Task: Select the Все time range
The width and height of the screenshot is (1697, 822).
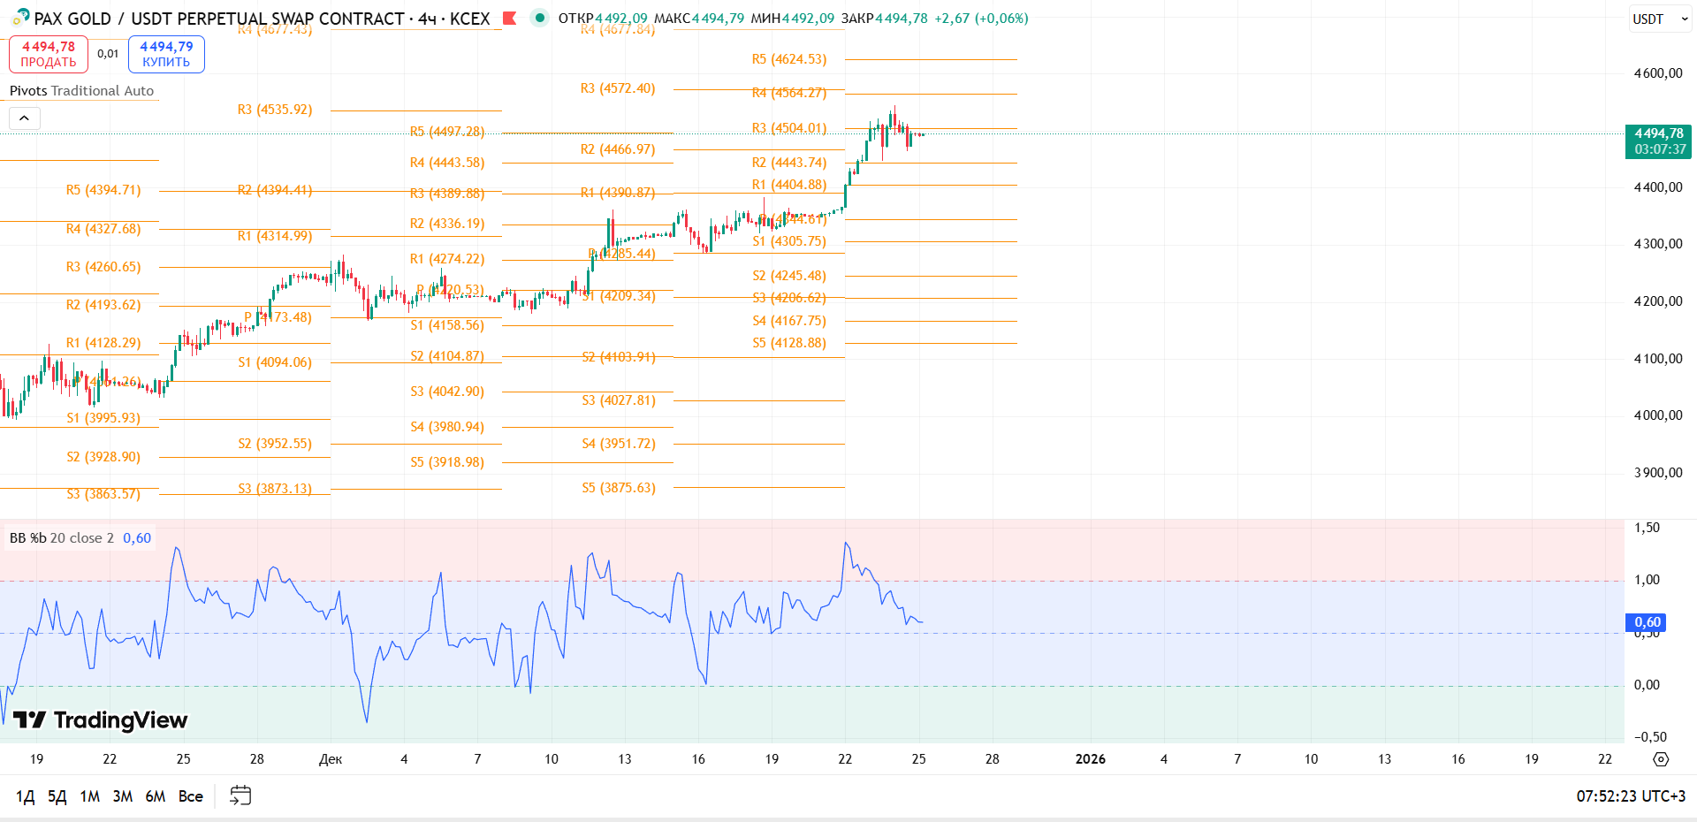Action: 191,796
